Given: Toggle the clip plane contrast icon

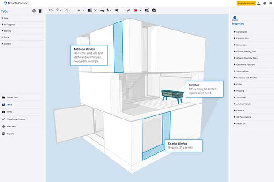Looking at the screenshot, I should click(90, 11).
